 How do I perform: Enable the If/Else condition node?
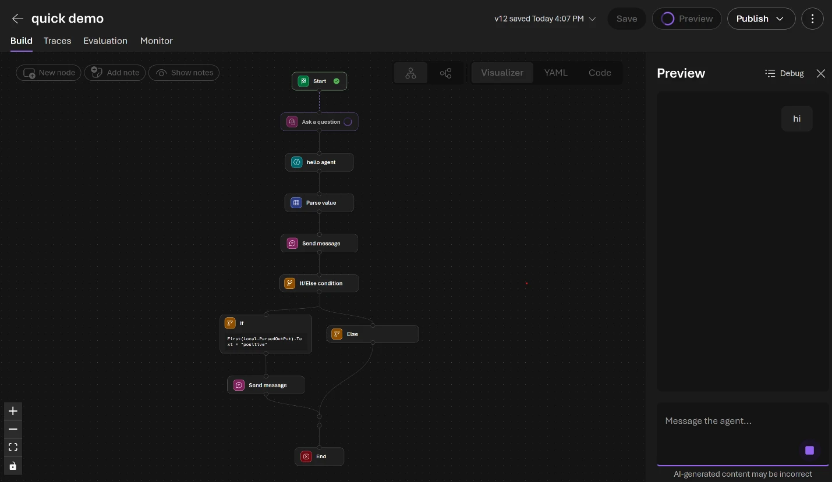(x=319, y=283)
